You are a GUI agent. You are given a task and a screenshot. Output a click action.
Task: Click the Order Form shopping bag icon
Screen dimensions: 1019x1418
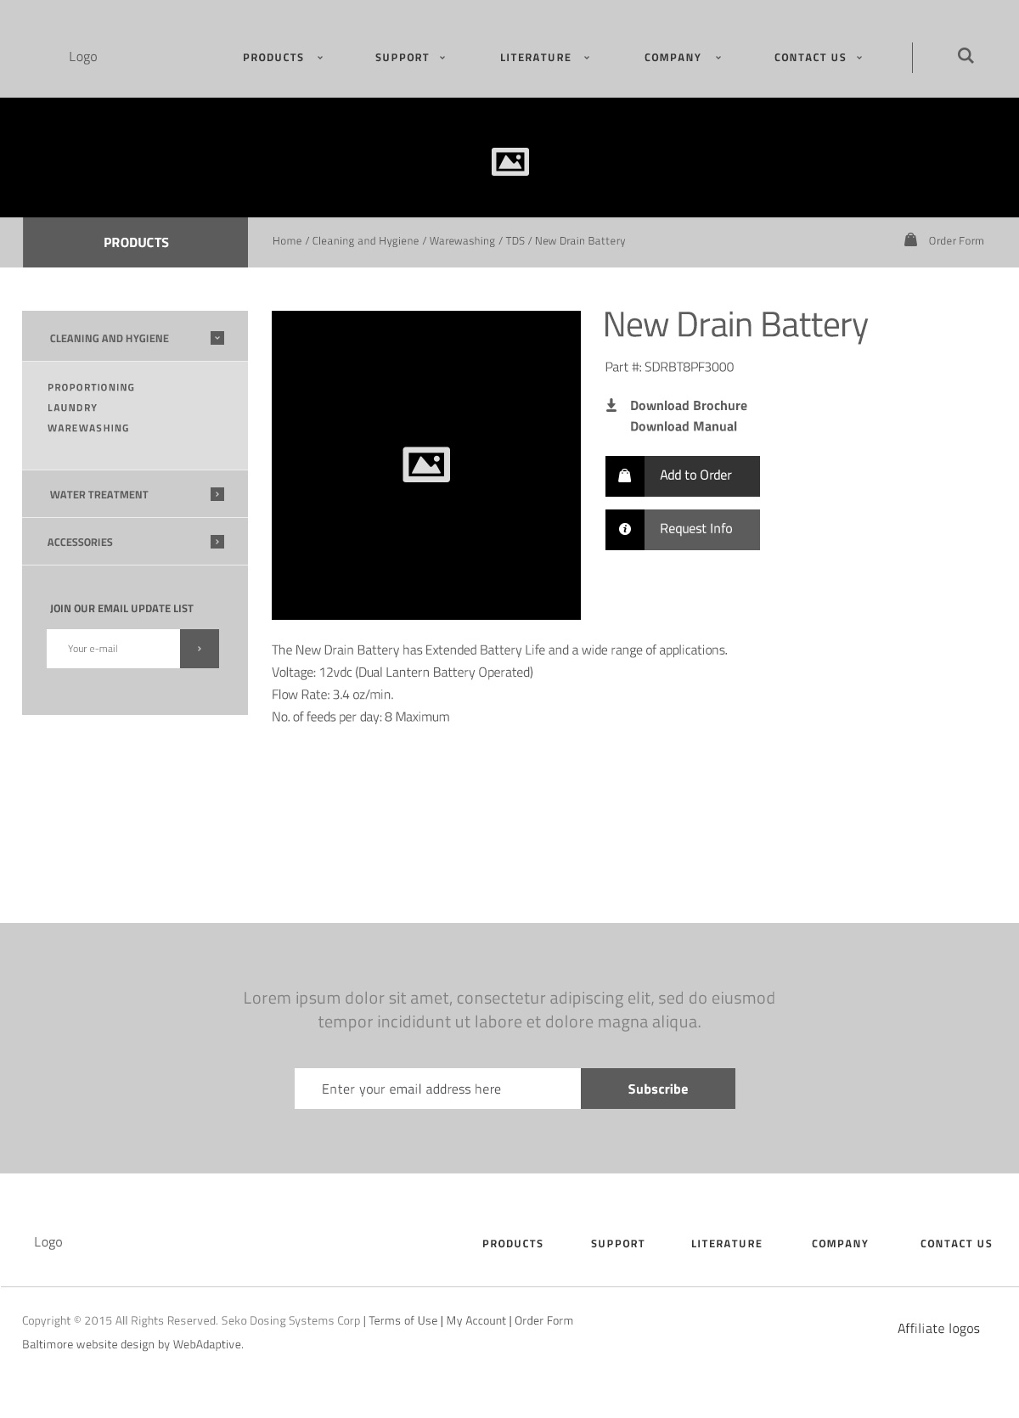tap(910, 240)
